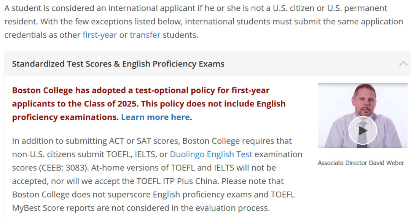The height and width of the screenshot is (217, 411).
Task: Open the transfer students link
Action: 145,35
